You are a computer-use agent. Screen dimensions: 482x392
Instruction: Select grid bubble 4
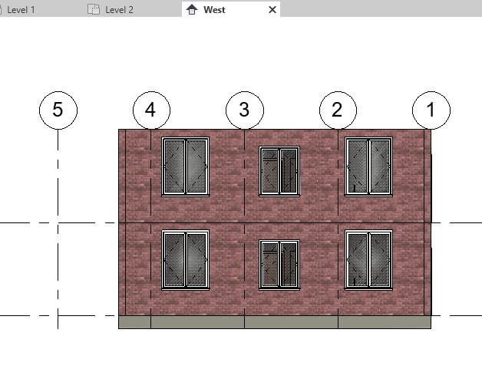(x=151, y=110)
